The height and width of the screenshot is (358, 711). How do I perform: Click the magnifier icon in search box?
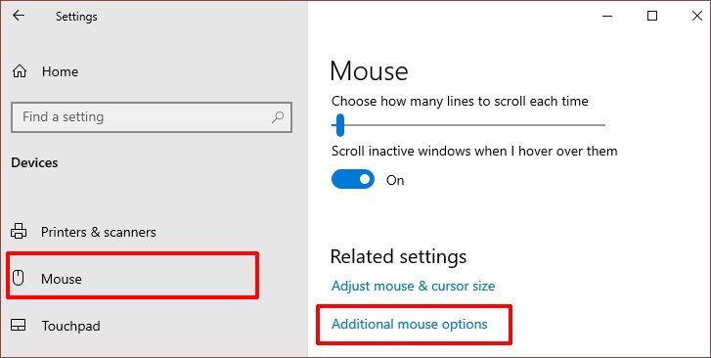[278, 117]
